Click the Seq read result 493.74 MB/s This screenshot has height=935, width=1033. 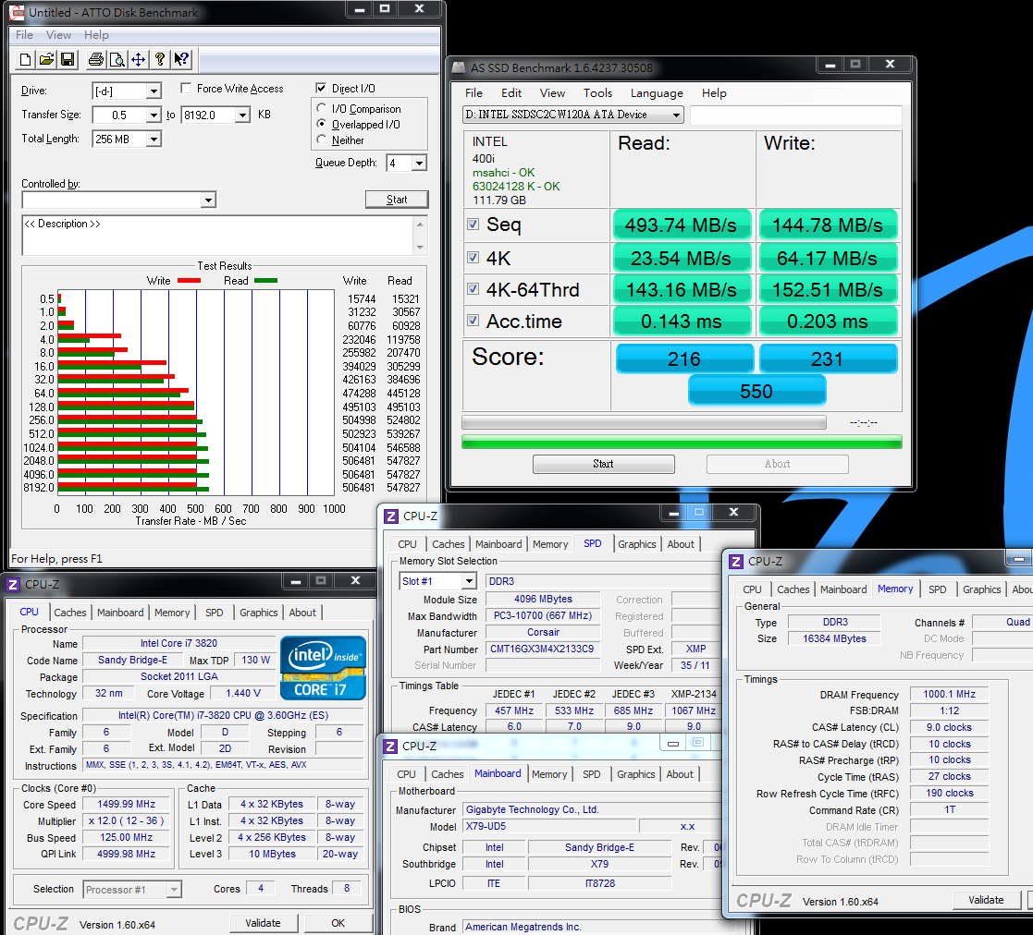click(x=682, y=225)
